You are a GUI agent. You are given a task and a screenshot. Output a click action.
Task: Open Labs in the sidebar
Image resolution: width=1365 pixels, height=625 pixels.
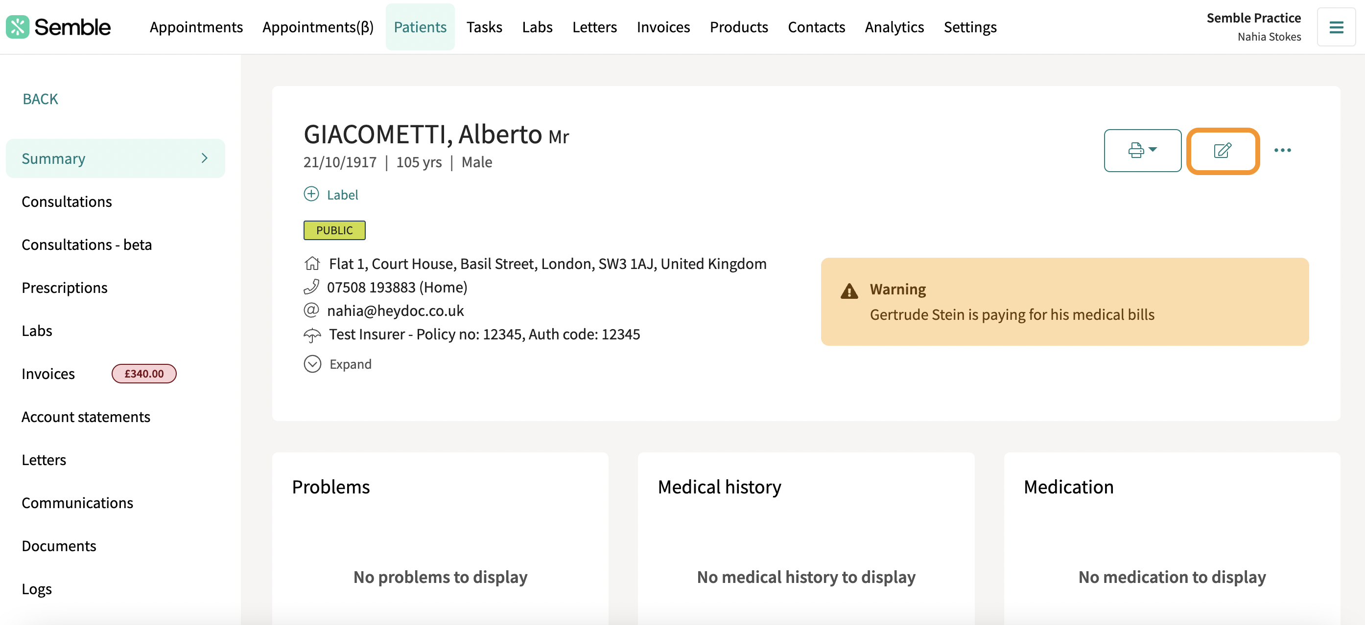(x=37, y=331)
